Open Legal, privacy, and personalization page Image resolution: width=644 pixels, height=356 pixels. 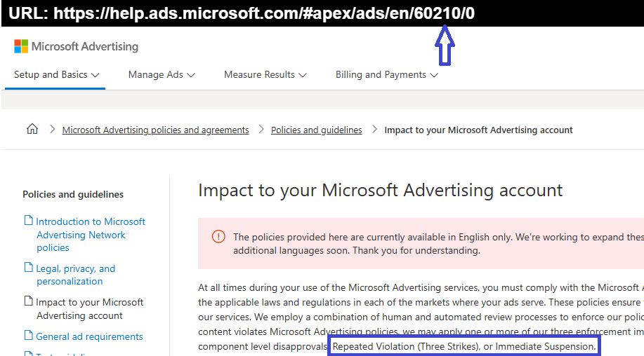[76, 275]
